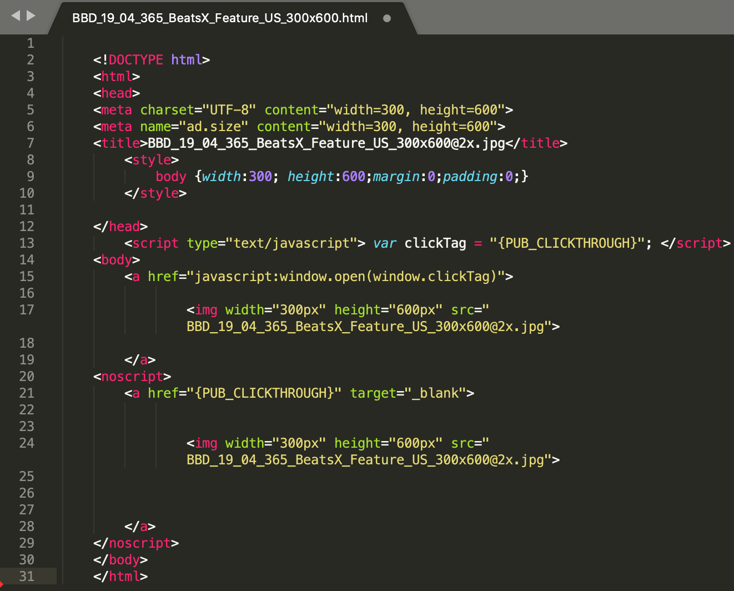The height and width of the screenshot is (591, 734).
Task: Click the closing html tag on line 31
Action: tap(120, 576)
